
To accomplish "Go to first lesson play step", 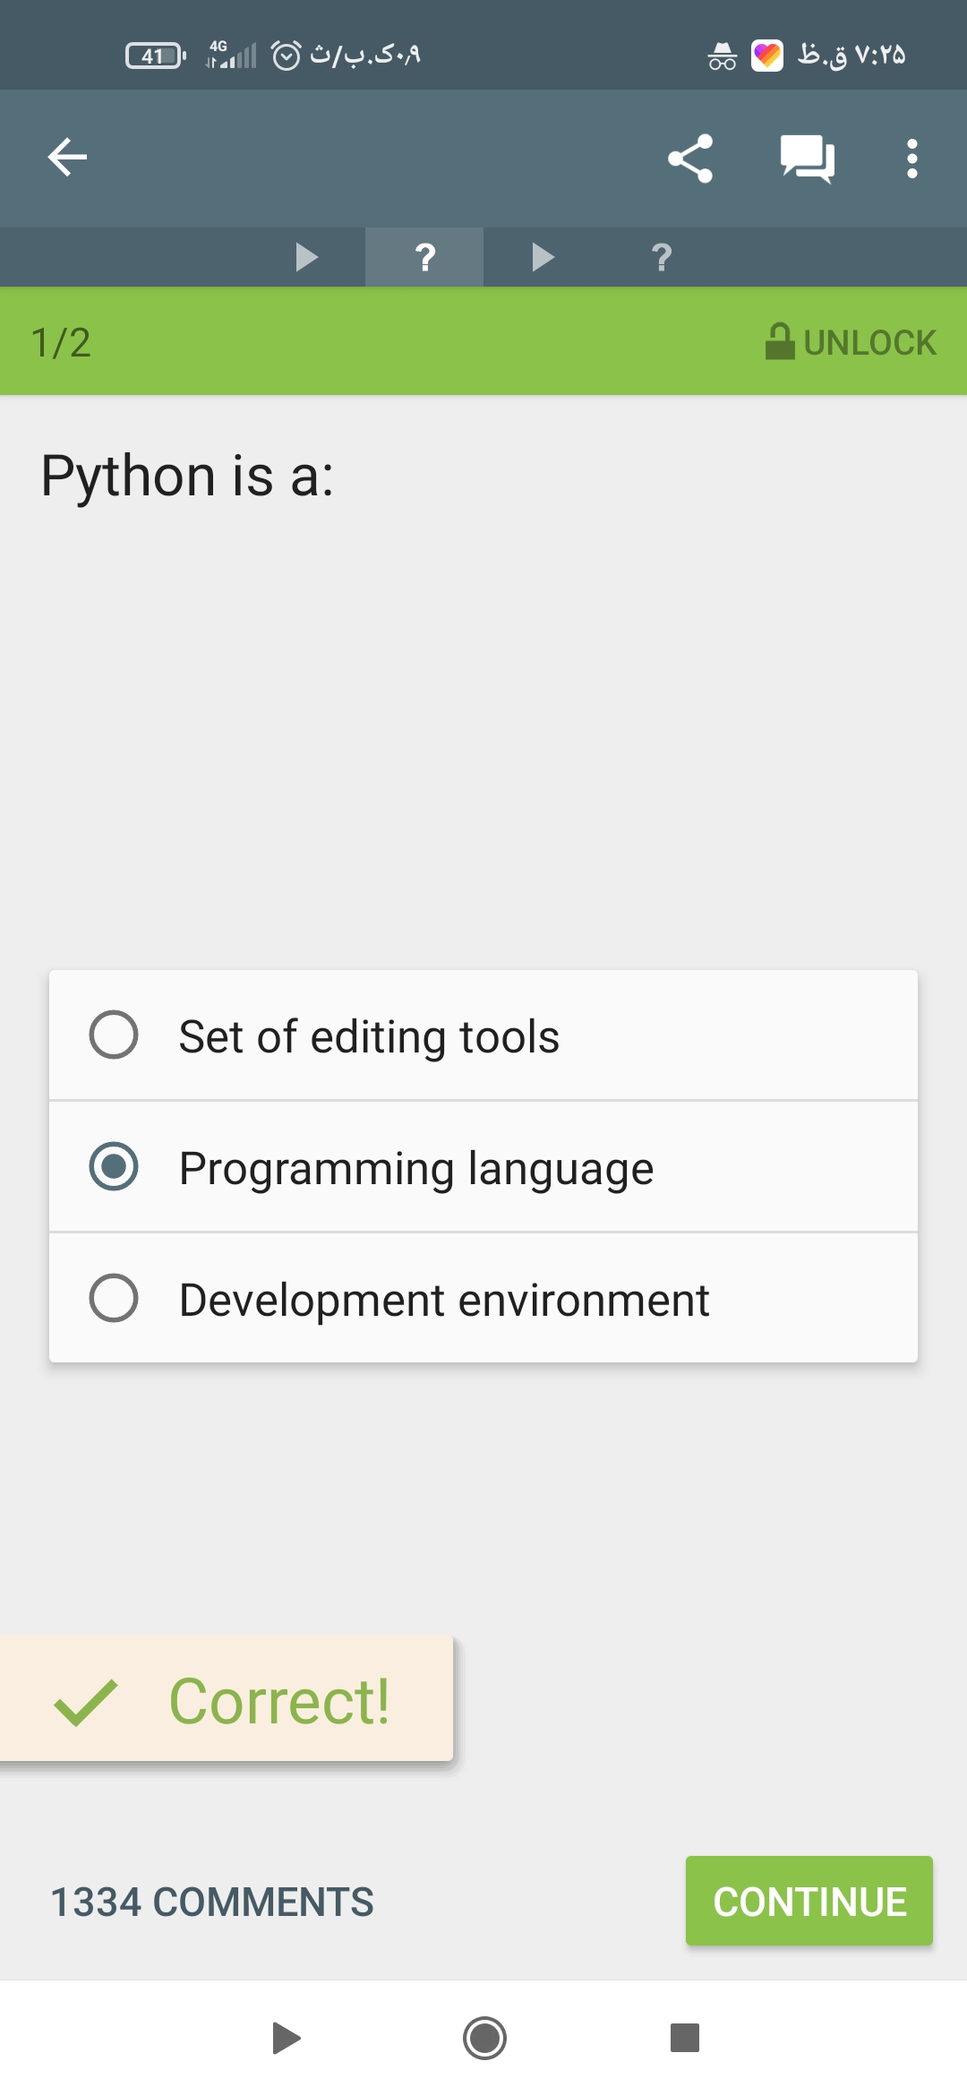I will 306,257.
